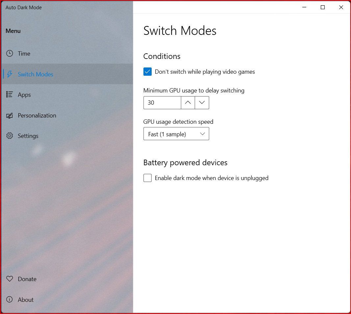Click the Auto Dark Mode window title
Screen dimensions: 351x314
23,7
